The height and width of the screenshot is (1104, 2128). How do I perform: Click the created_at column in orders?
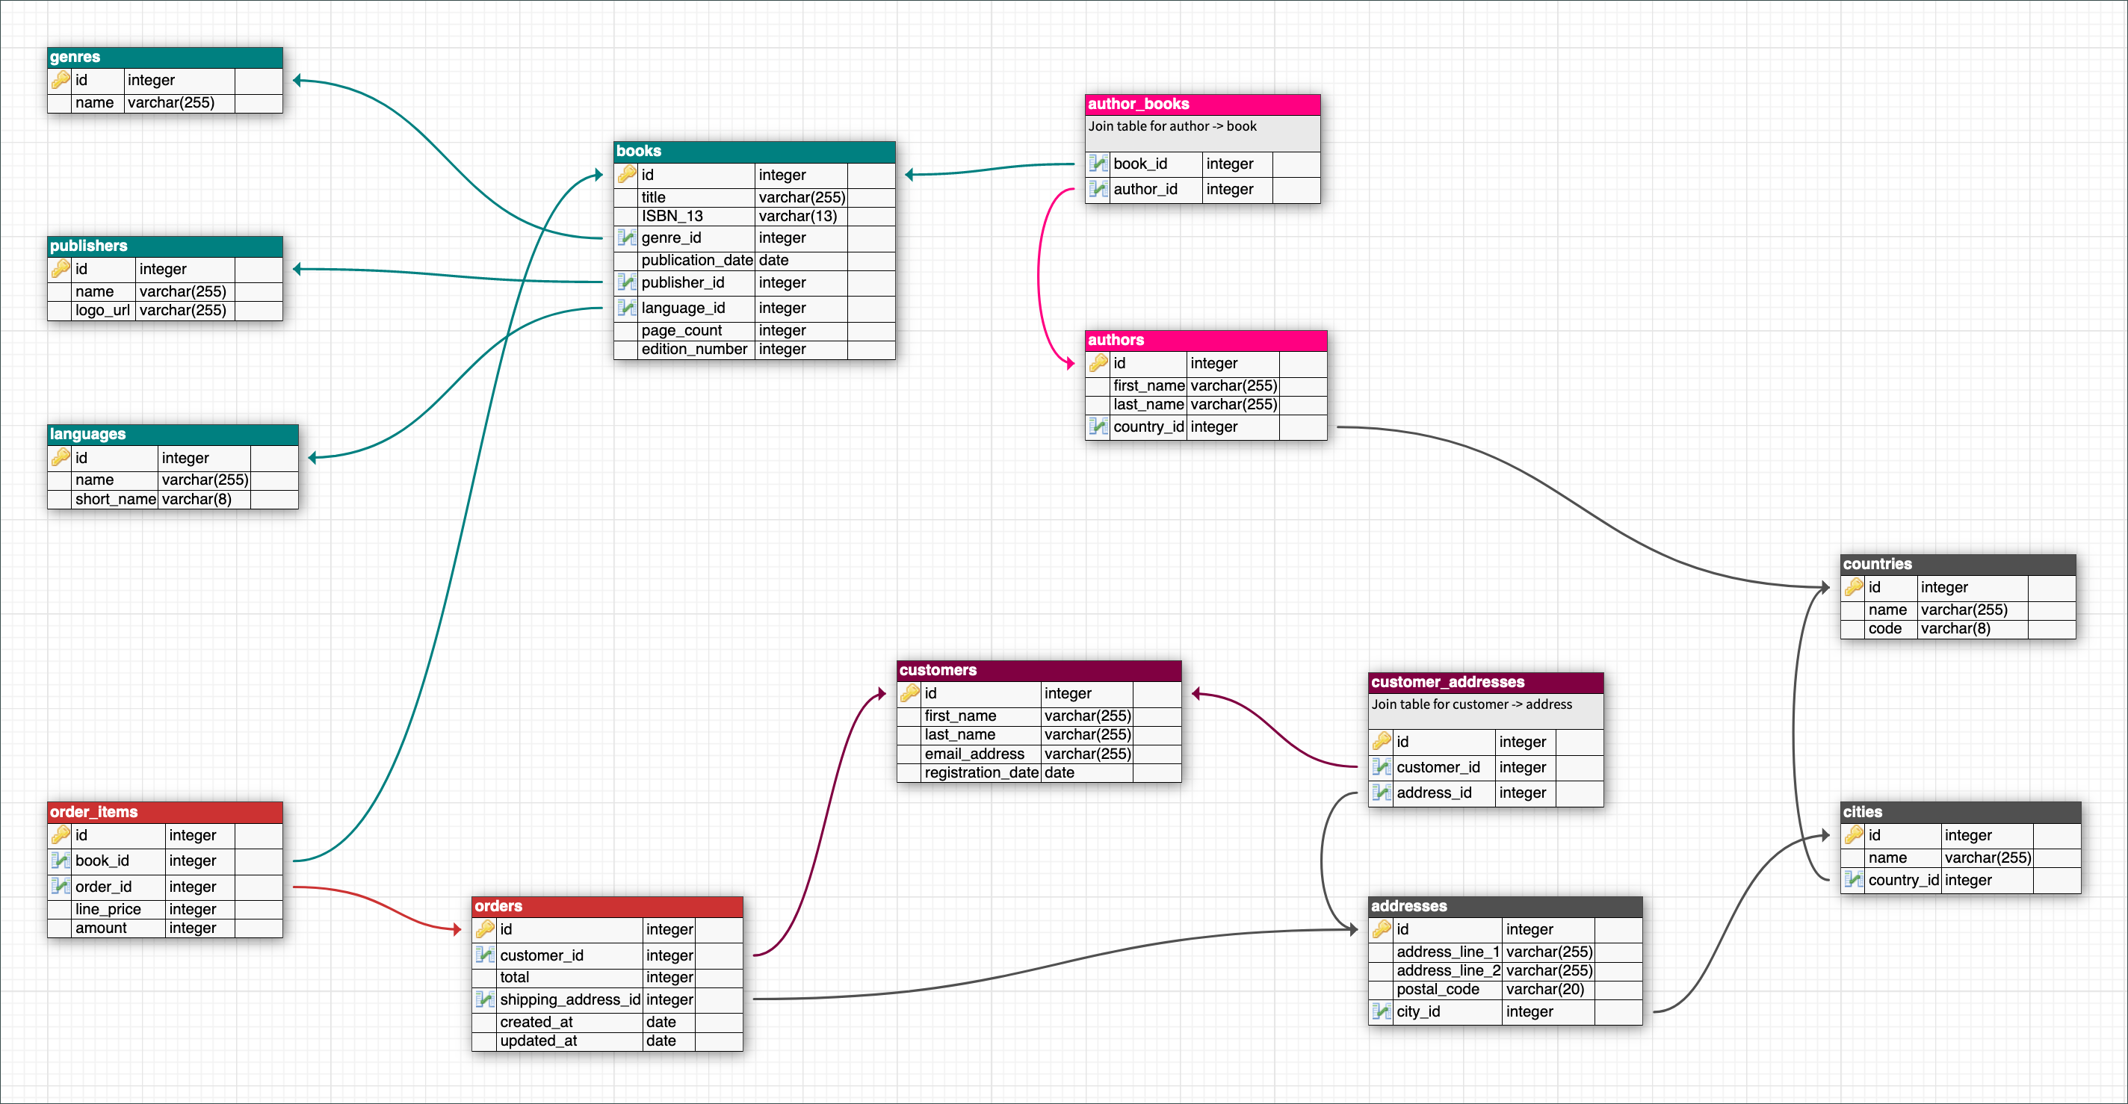click(x=607, y=1021)
